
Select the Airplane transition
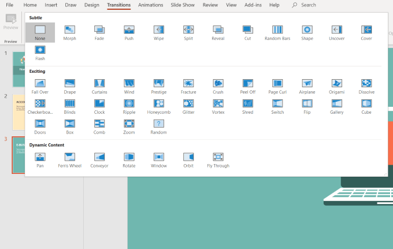[x=307, y=86]
